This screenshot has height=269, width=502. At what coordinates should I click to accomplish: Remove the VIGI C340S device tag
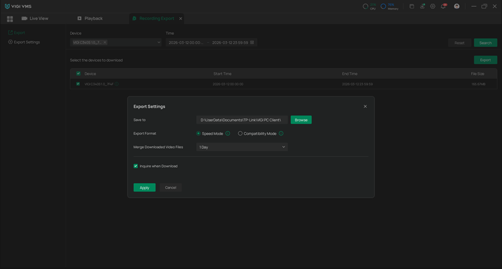click(105, 42)
